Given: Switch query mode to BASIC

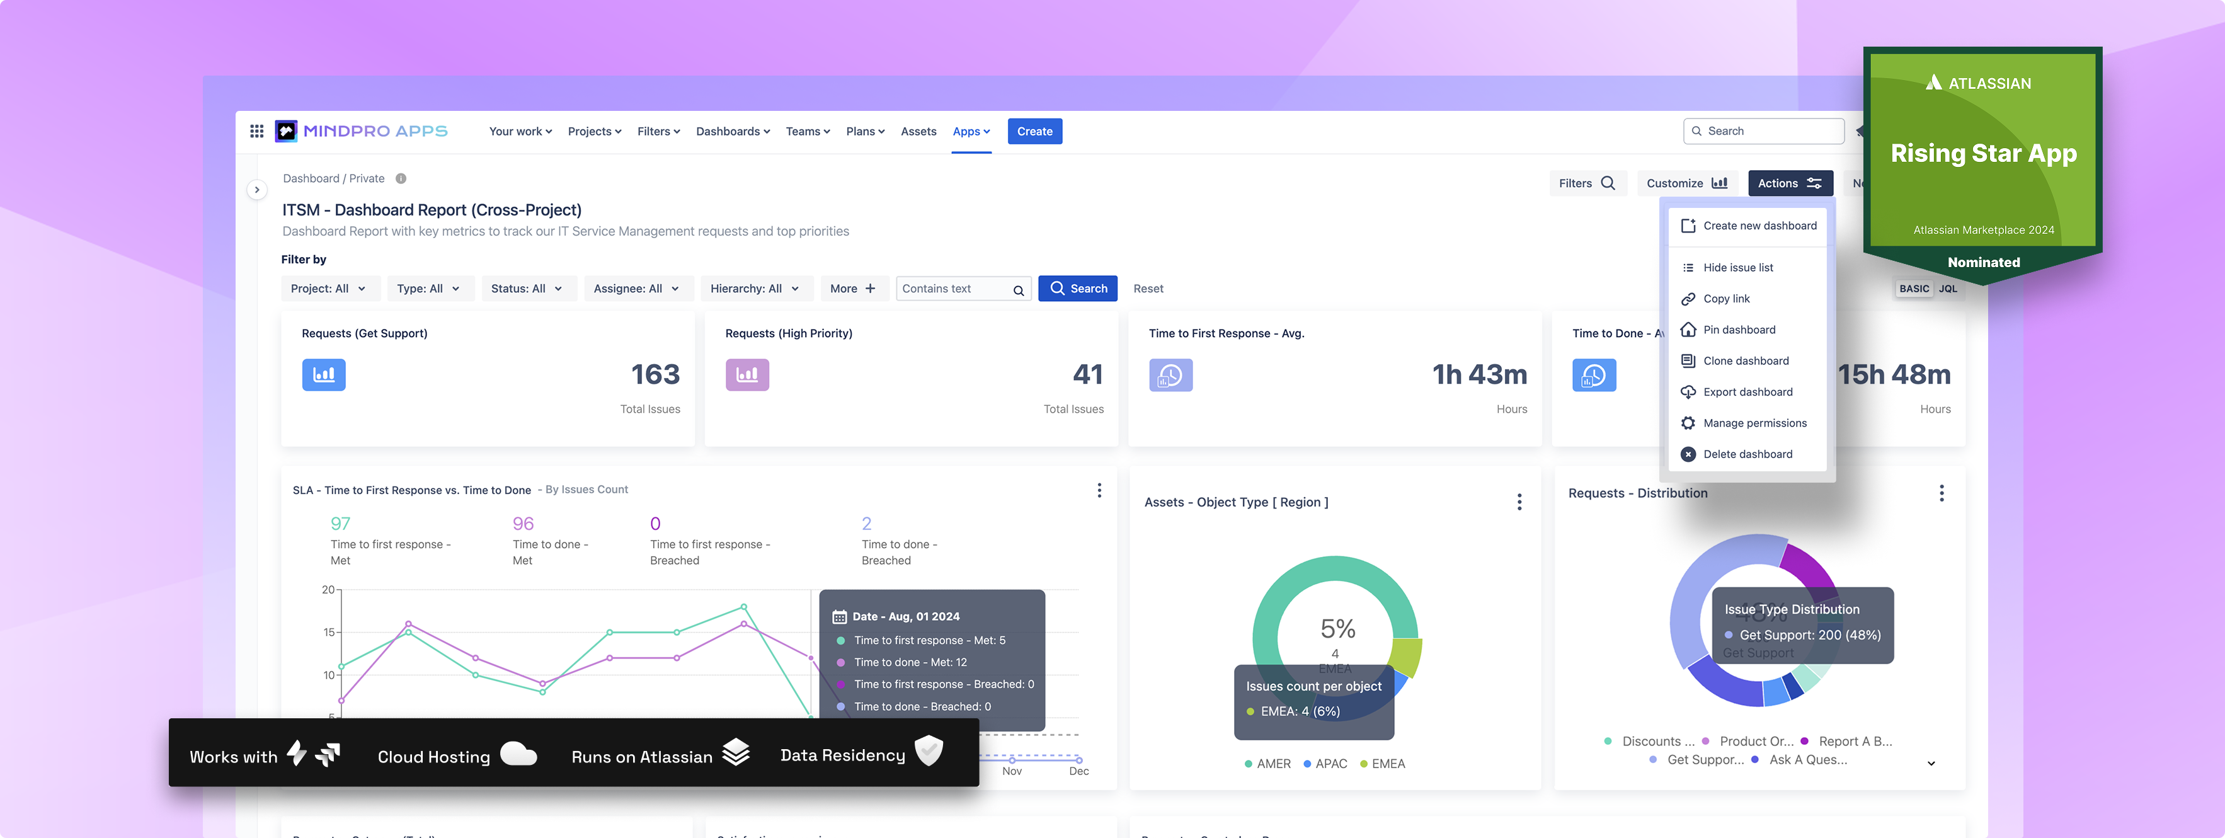Looking at the screenshot, I should coord(1914,289).
